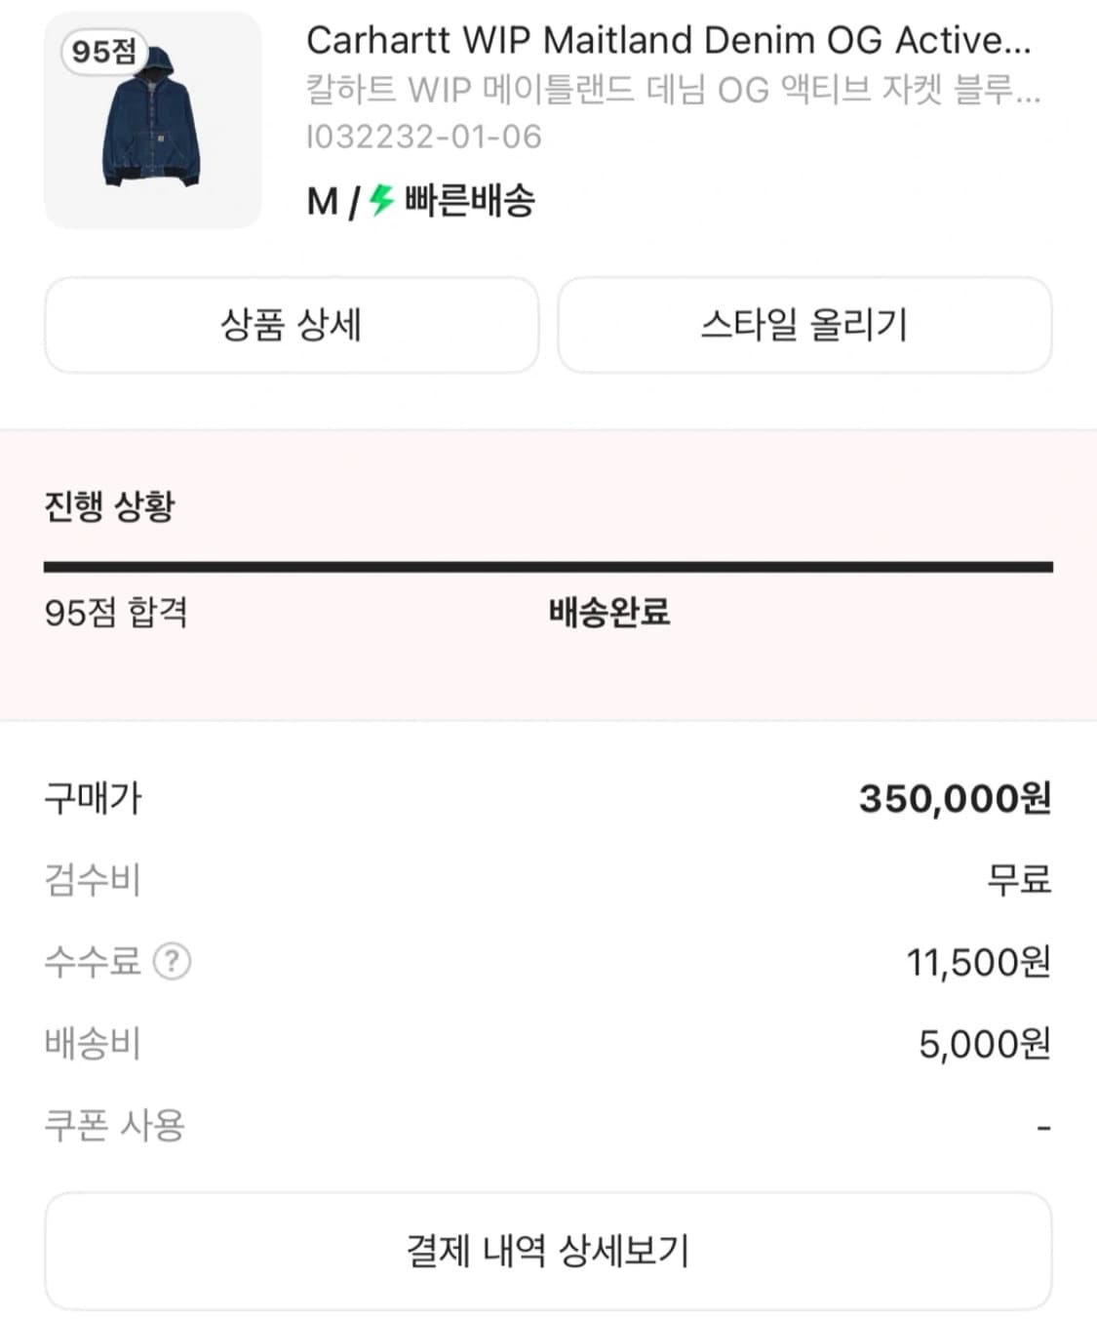
Task: Tap the 빠른배송 label text
Action: click(x=469, y=201)
